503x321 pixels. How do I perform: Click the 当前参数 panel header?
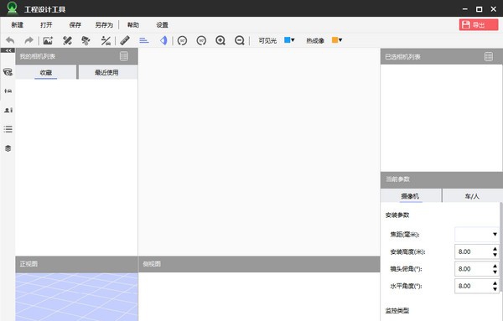(x=442, y=179)
